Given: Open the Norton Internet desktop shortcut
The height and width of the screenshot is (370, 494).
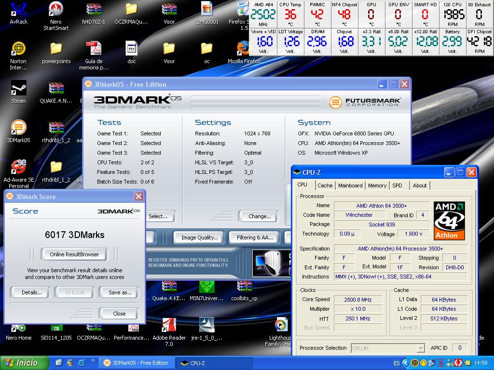Looking at the screenshot, I should tap(18, 56).
